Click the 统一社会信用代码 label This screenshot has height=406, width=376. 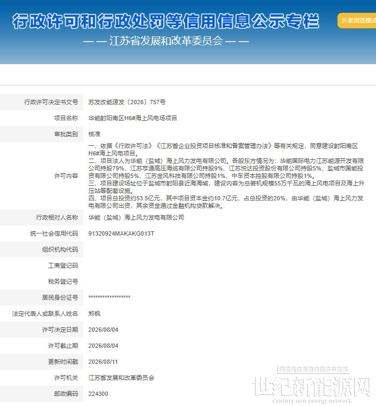tap(54, 233)
